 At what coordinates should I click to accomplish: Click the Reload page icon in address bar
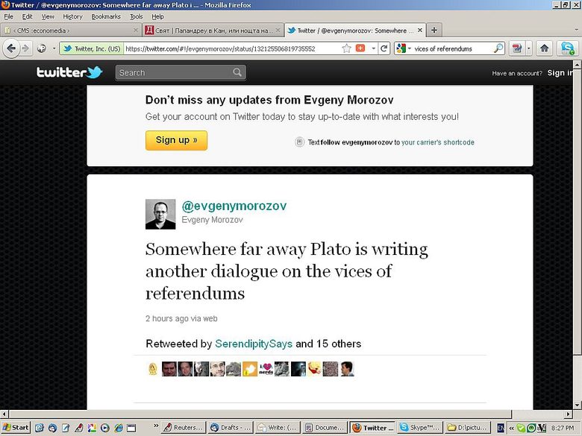384,48
